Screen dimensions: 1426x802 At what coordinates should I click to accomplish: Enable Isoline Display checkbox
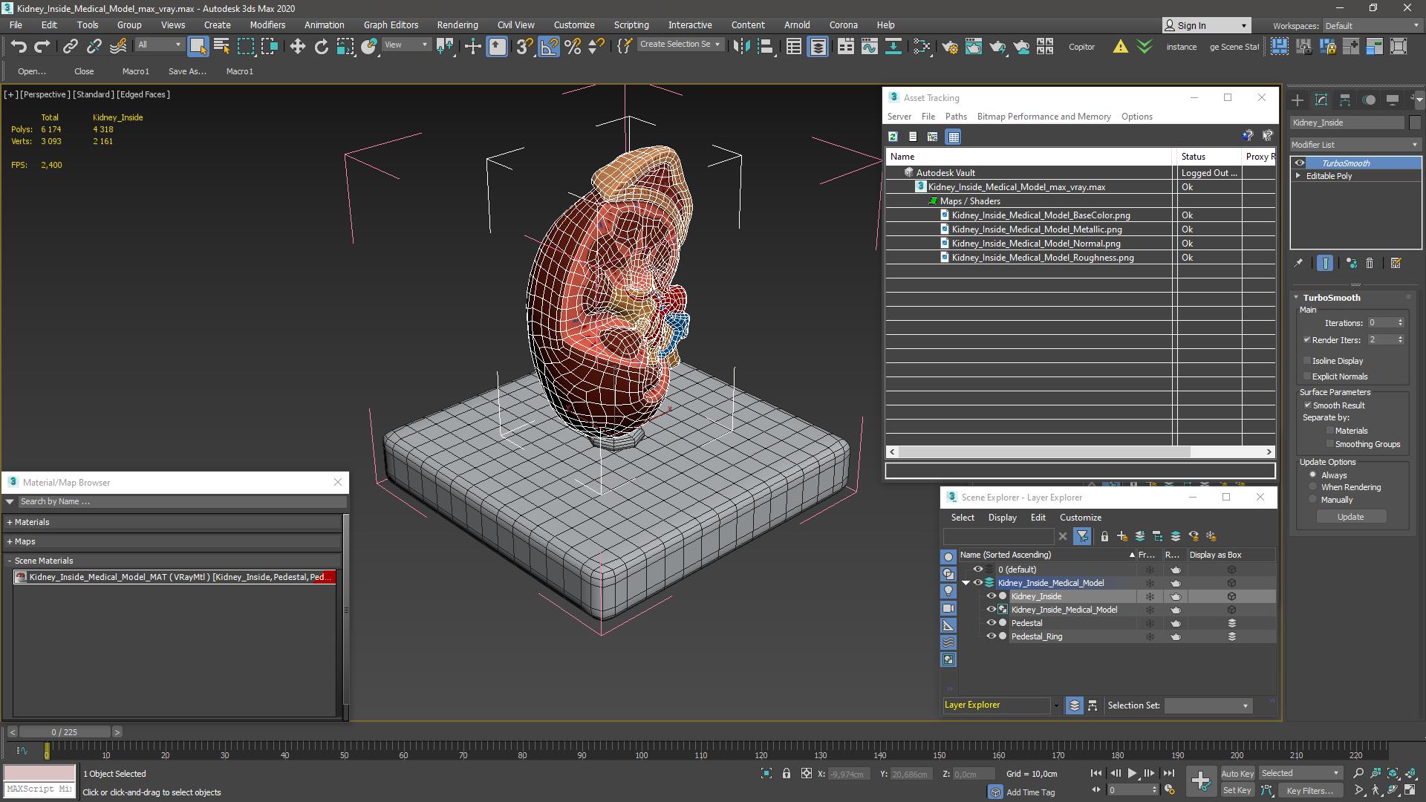coord(1306,360)
